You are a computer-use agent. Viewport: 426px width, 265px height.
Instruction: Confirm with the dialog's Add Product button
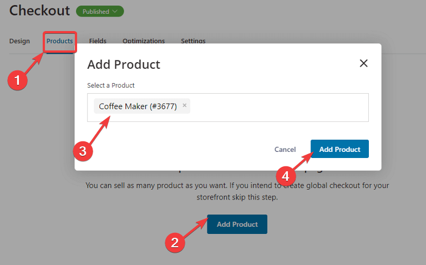tap(339, 149)
